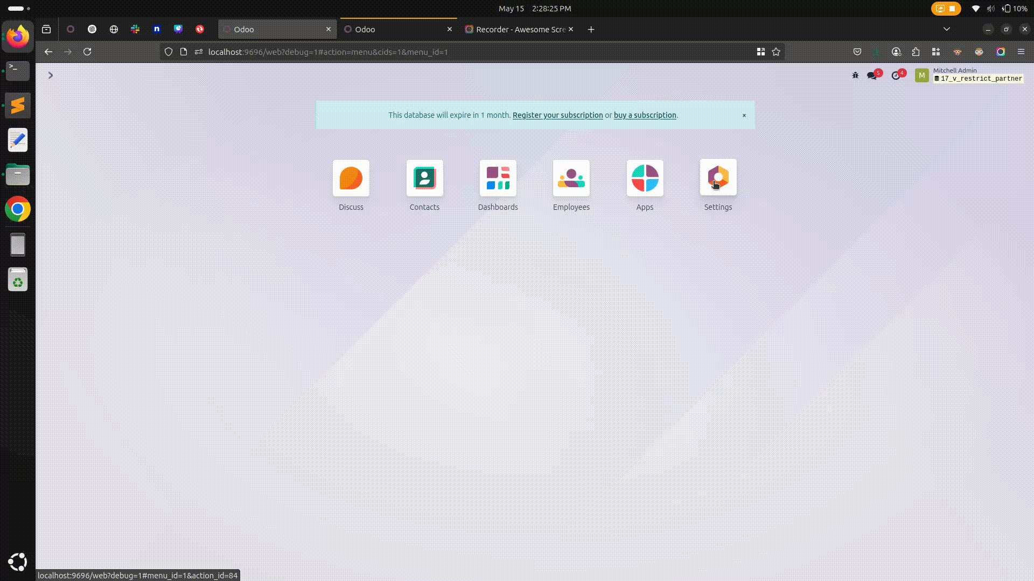Image resolution: width=1034 pixels, height=581 pixels.
Task: Close the Recorder tab
Action: (x=571, y=29)
